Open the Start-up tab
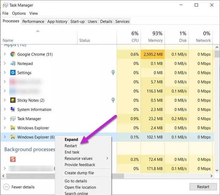 [x=77, y=21]
